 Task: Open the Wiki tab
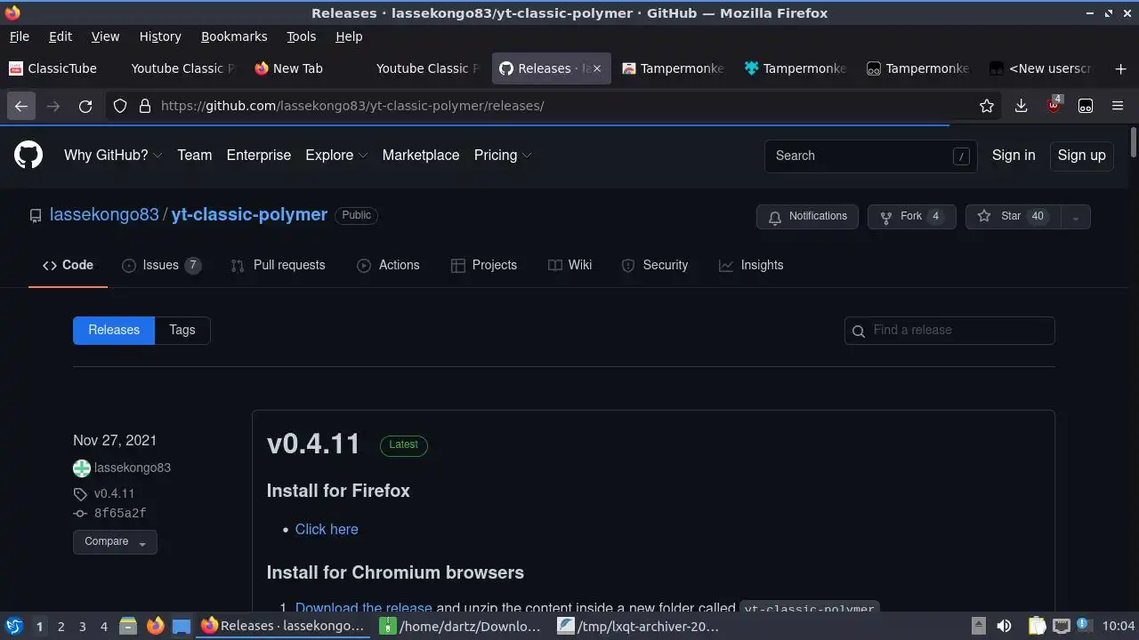tap(569, 266)
